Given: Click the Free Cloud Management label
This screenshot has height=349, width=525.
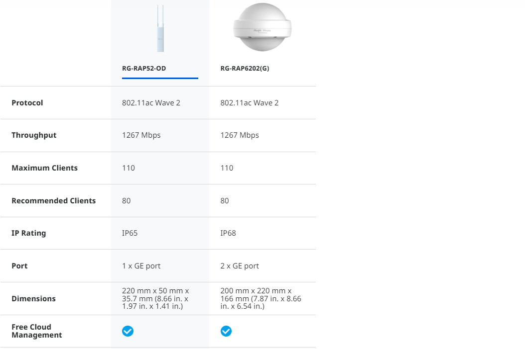Looking at the screenshot, I should click(x=36, y=331).
